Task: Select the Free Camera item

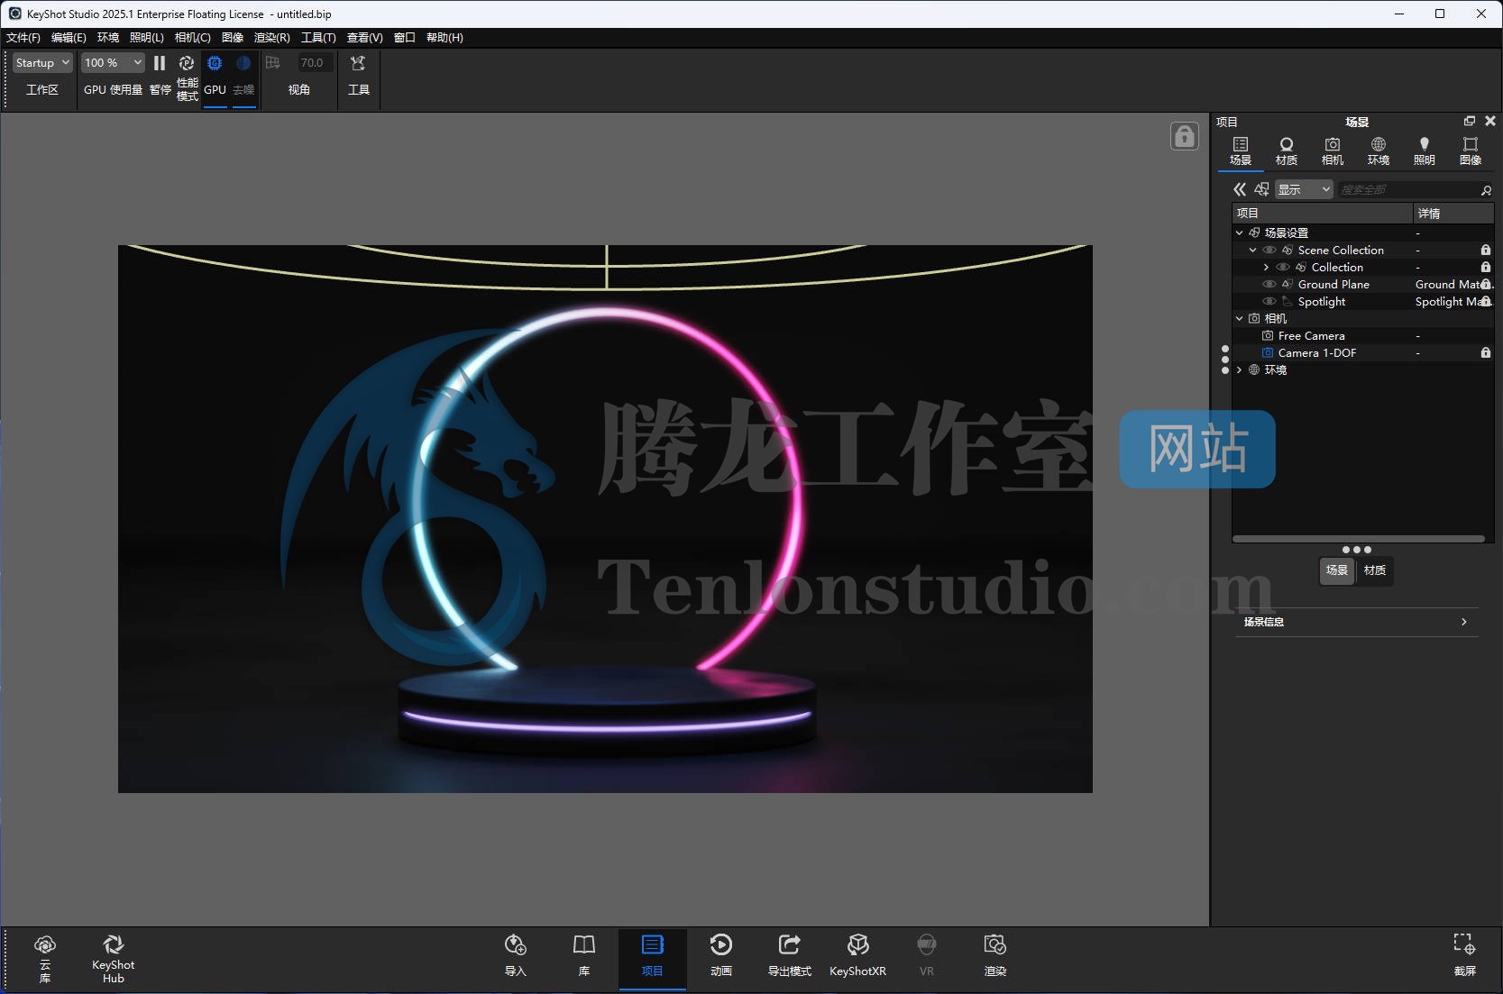Action: pos(1311,335)
